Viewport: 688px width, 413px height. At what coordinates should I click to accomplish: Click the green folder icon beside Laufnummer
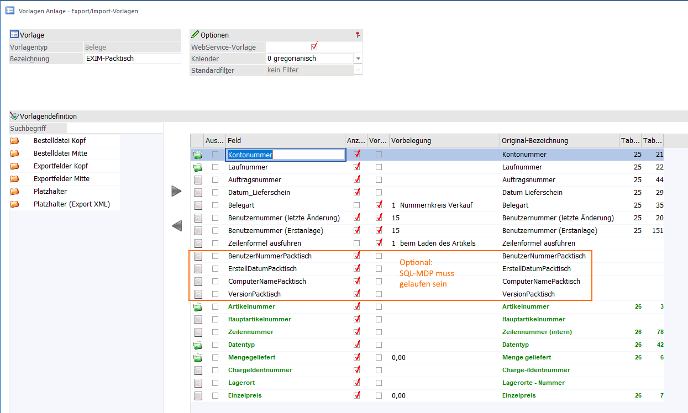[x=198, y=167]
